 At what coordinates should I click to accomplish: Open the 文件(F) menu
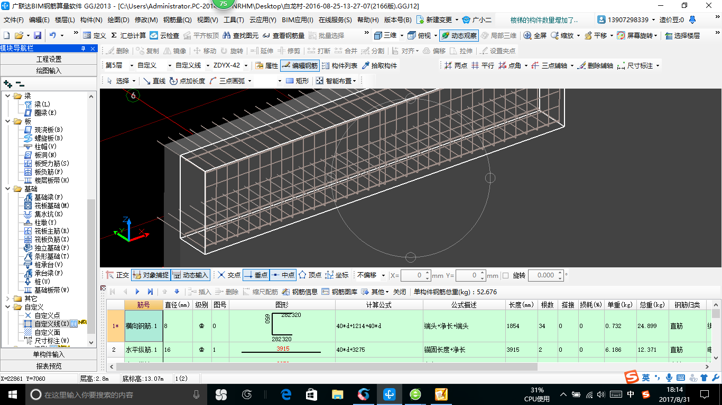click(14, 20)
